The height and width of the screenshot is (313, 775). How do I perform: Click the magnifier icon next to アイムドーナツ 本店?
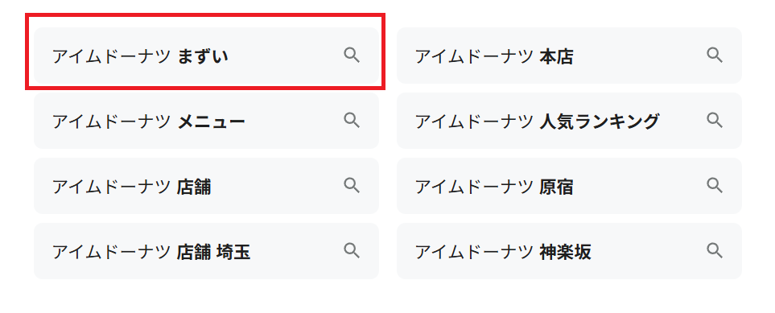[x=714, y=56]
